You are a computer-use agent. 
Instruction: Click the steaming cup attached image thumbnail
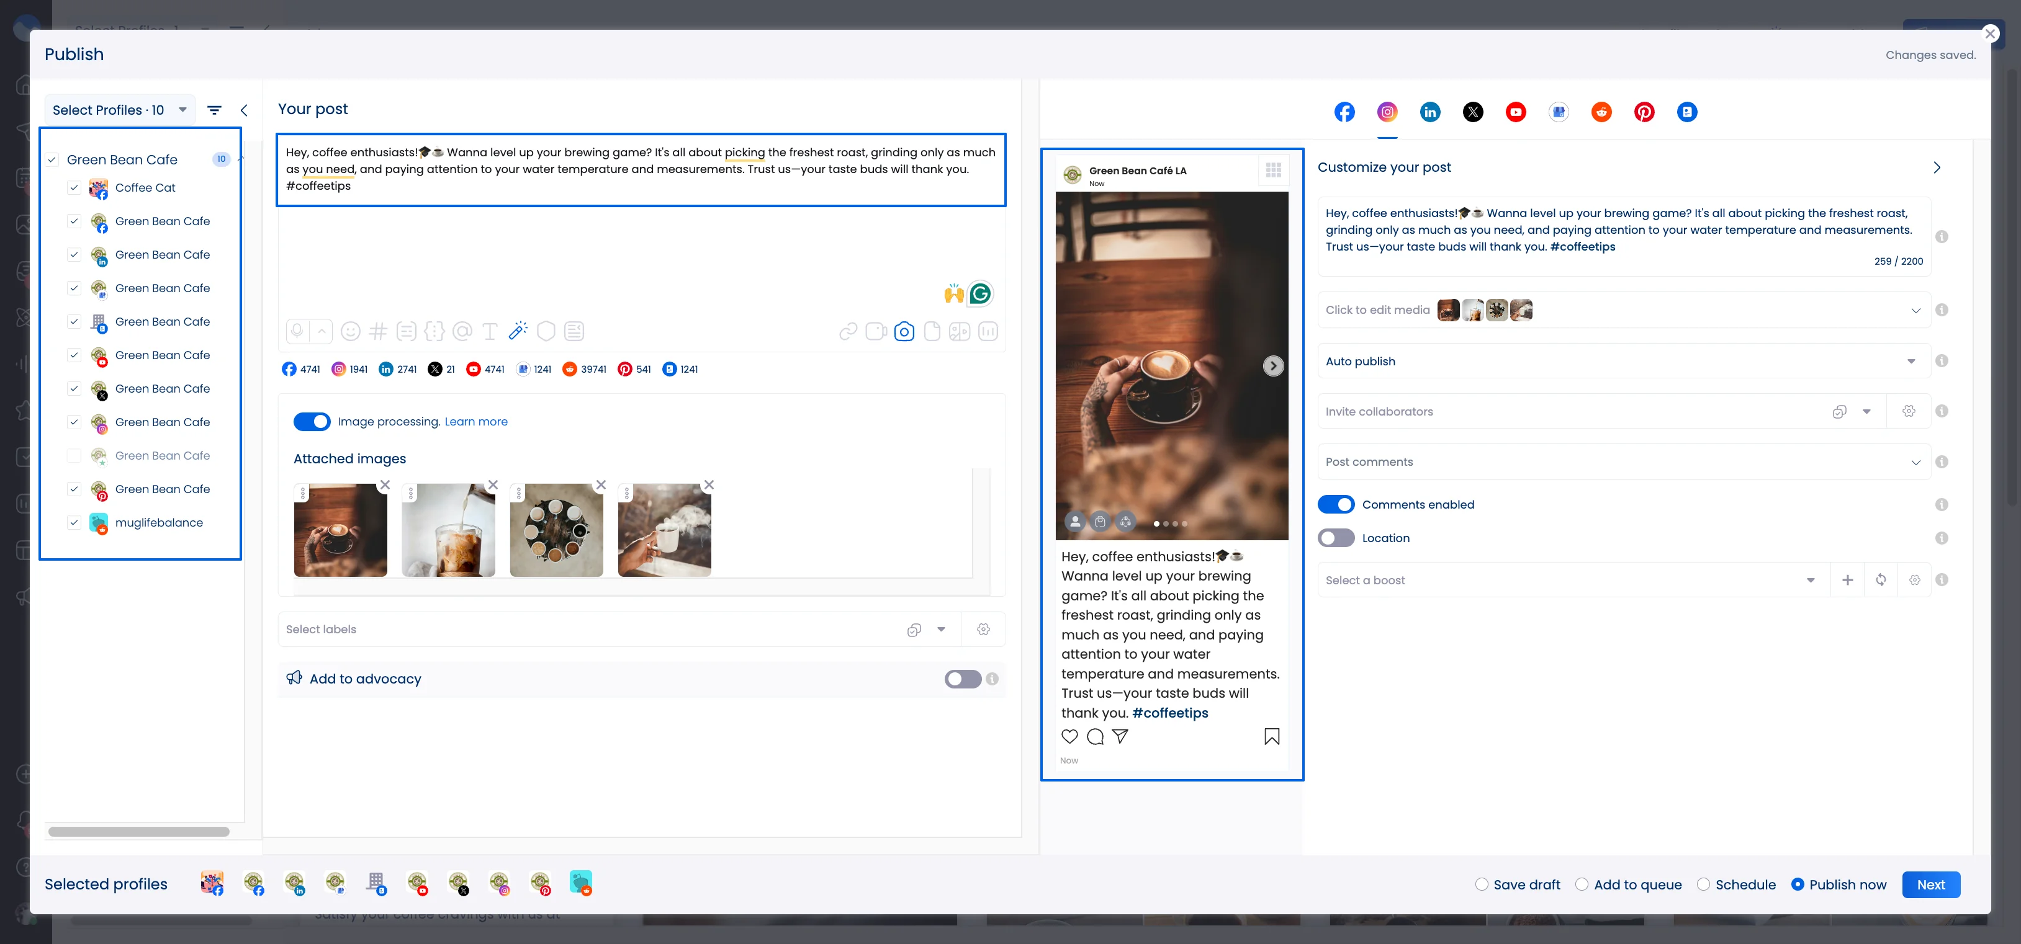click(x=665, y=530)
